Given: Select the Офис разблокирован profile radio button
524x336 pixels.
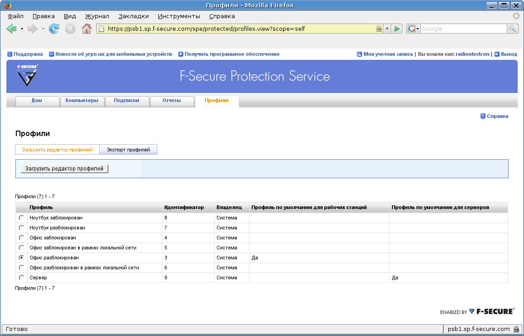Looking at the screenshot, I should (x=21, y=258).
